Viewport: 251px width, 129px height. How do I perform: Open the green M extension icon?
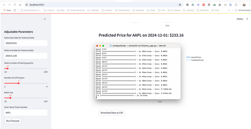pyautogui.click(x=214, y=5)
